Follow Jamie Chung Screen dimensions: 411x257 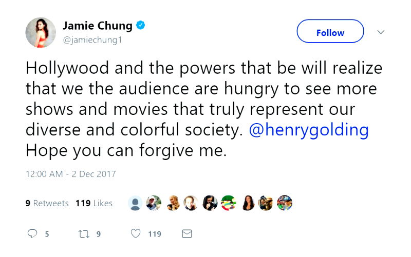tap(330, 32)
